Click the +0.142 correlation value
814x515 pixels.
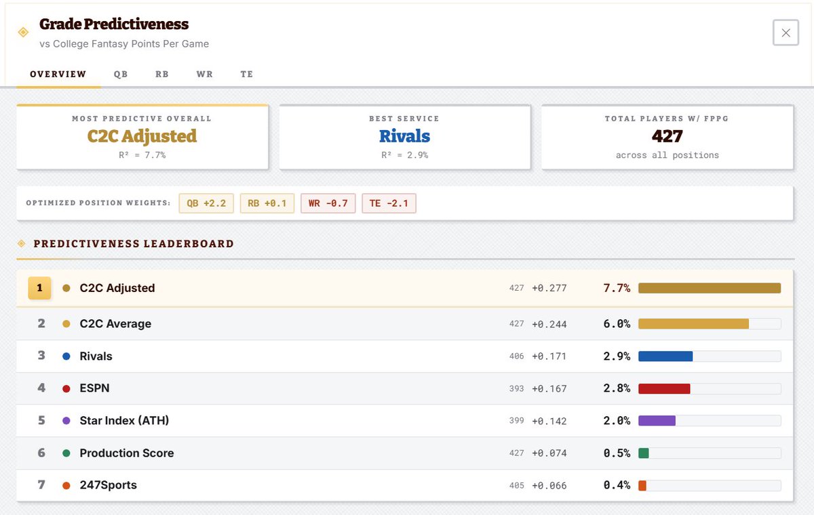coord(549,421)
